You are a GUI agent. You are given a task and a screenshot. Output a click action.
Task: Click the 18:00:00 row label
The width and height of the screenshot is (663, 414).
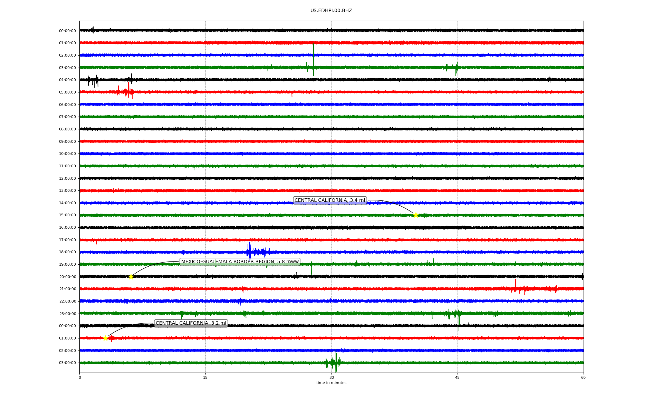[67, 252]
